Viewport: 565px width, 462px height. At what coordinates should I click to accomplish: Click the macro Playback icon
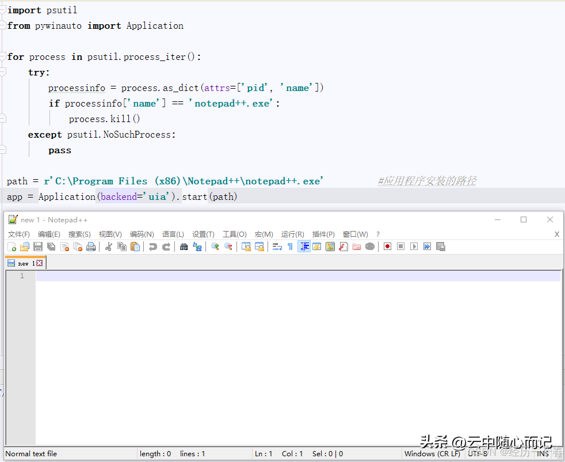pyautogui.click(x=414, y=247)
